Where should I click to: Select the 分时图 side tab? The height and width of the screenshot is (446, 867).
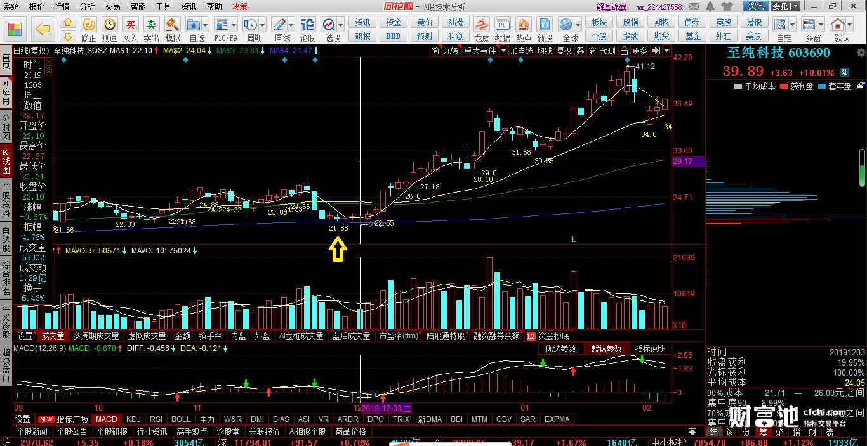tap(6, 127)
